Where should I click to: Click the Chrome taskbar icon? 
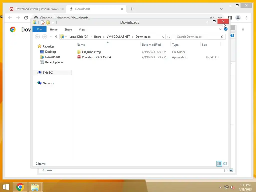20,187
